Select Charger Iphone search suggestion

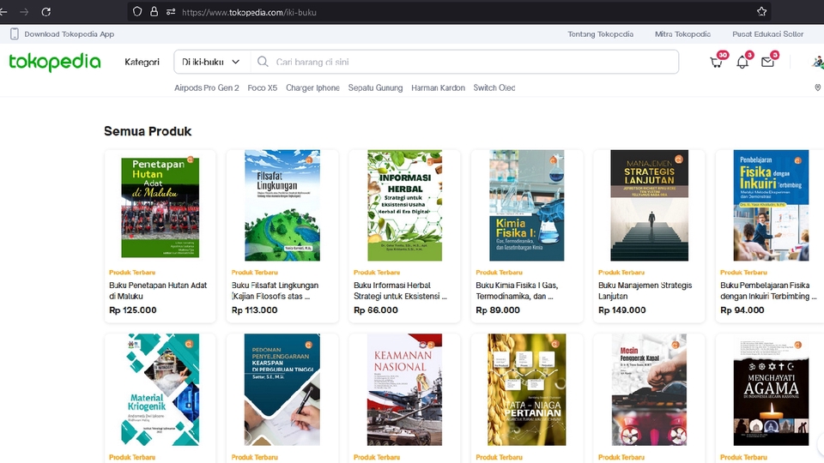[312, 87]
